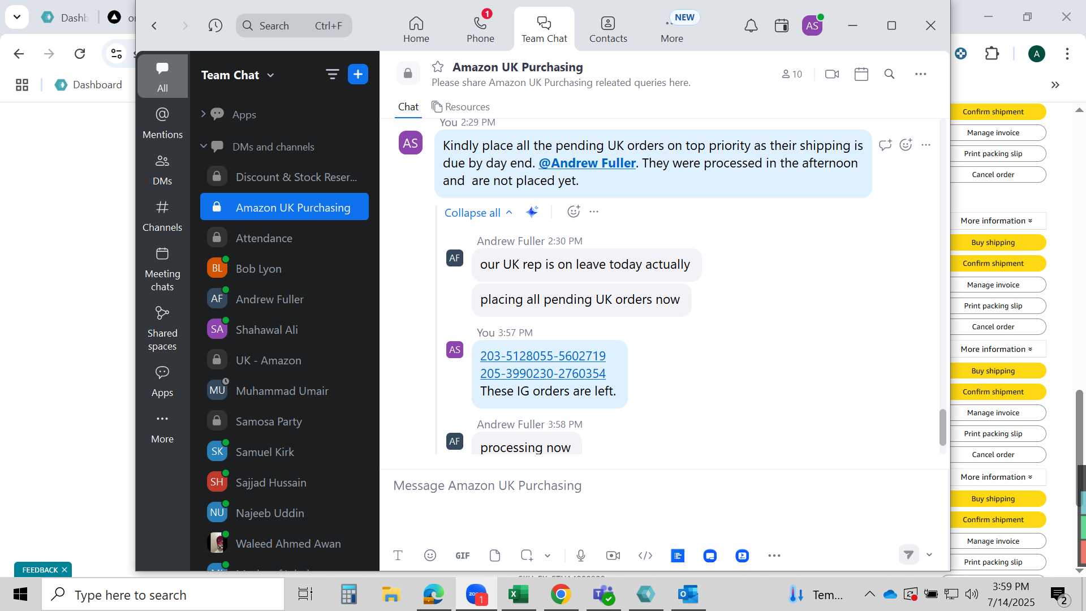Screen dimensions: 1086x611
Task: Search within this channel
Action: [889, 74]
